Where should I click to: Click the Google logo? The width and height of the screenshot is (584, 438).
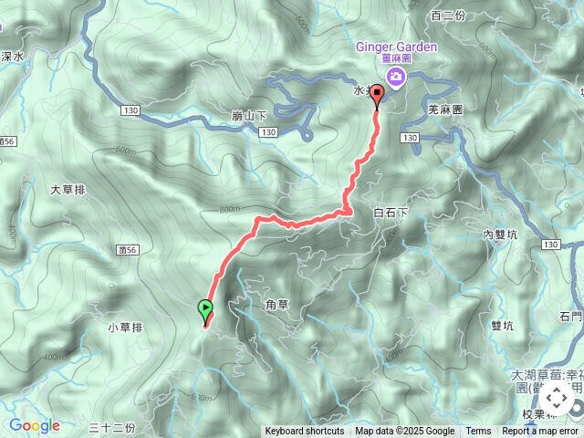click(x=35, y=426)
